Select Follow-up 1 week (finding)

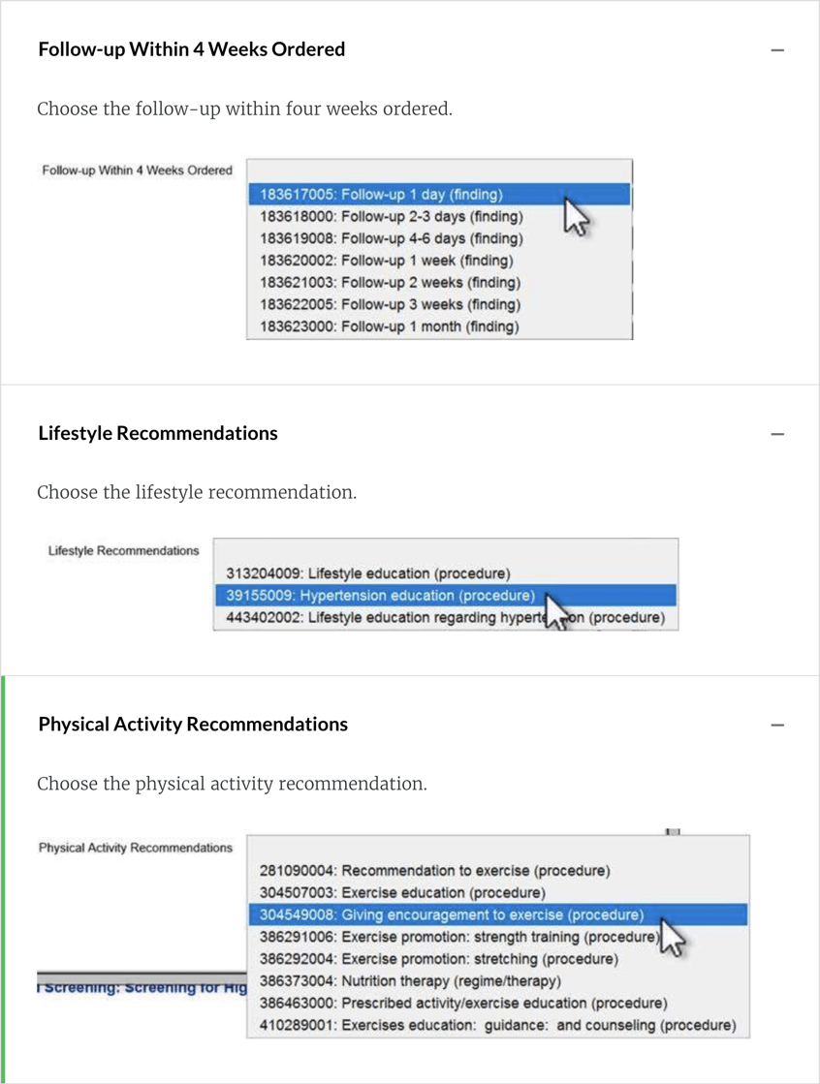tap(386, 261)
